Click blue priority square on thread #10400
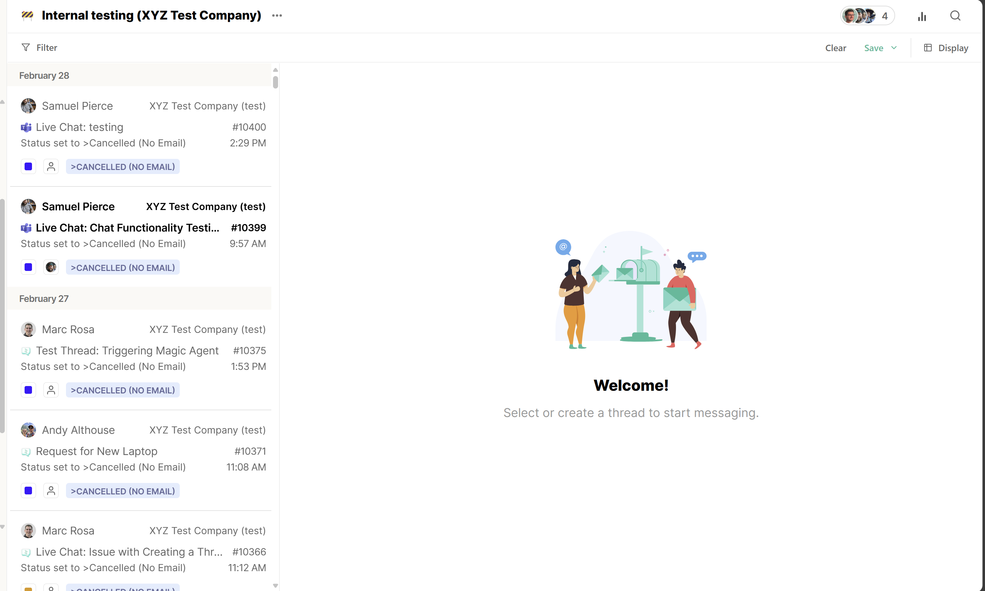985x591 pixels. coord(28,167)
